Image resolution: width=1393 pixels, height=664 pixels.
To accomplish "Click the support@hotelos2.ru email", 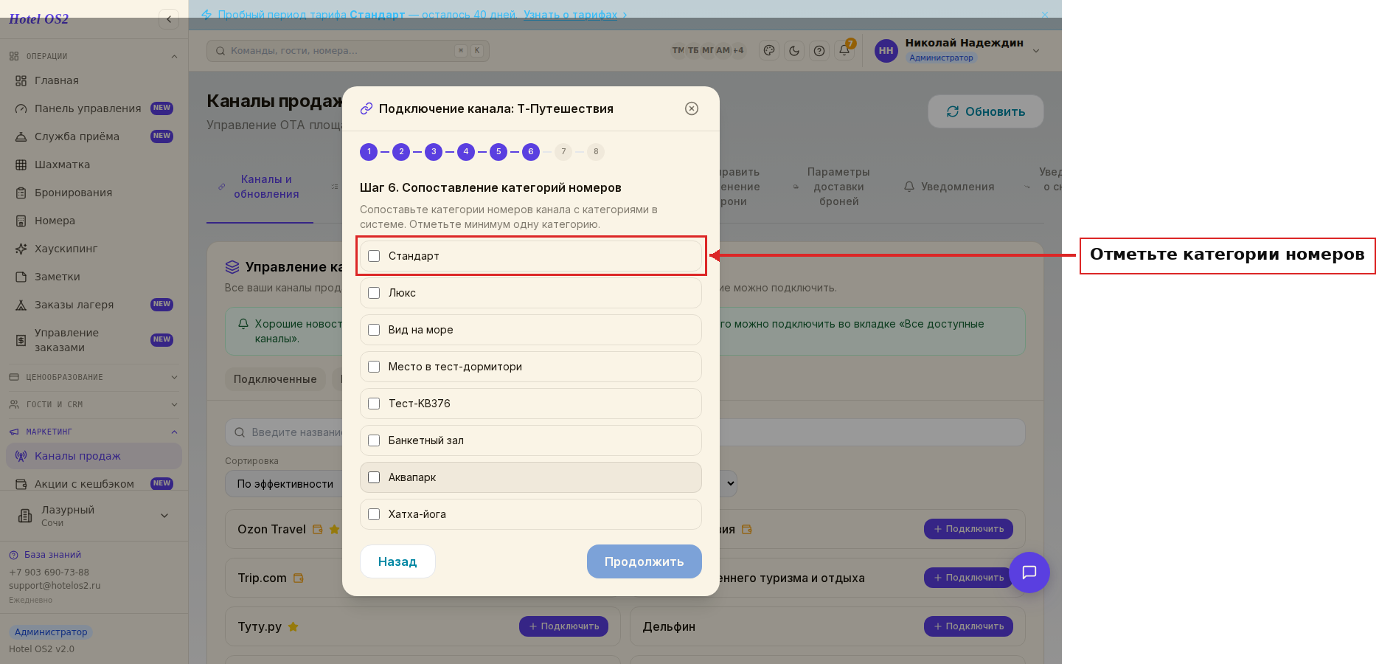I will pyautogui.click(x=55, y=586).
